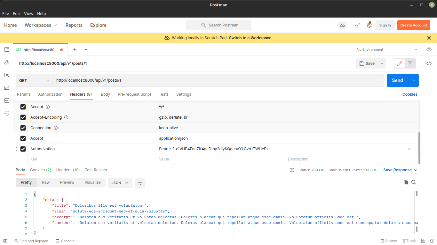Switch to edit (pencil) mode
437x245 pixels.
tap(399, 63)
